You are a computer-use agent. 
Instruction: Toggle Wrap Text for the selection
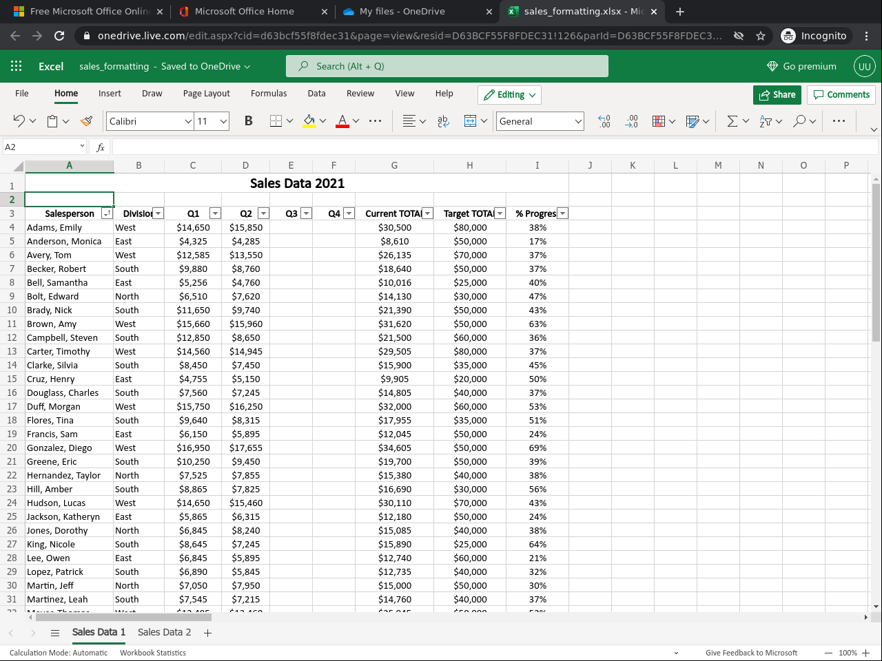pyautogui.click(x=443, y=120)
